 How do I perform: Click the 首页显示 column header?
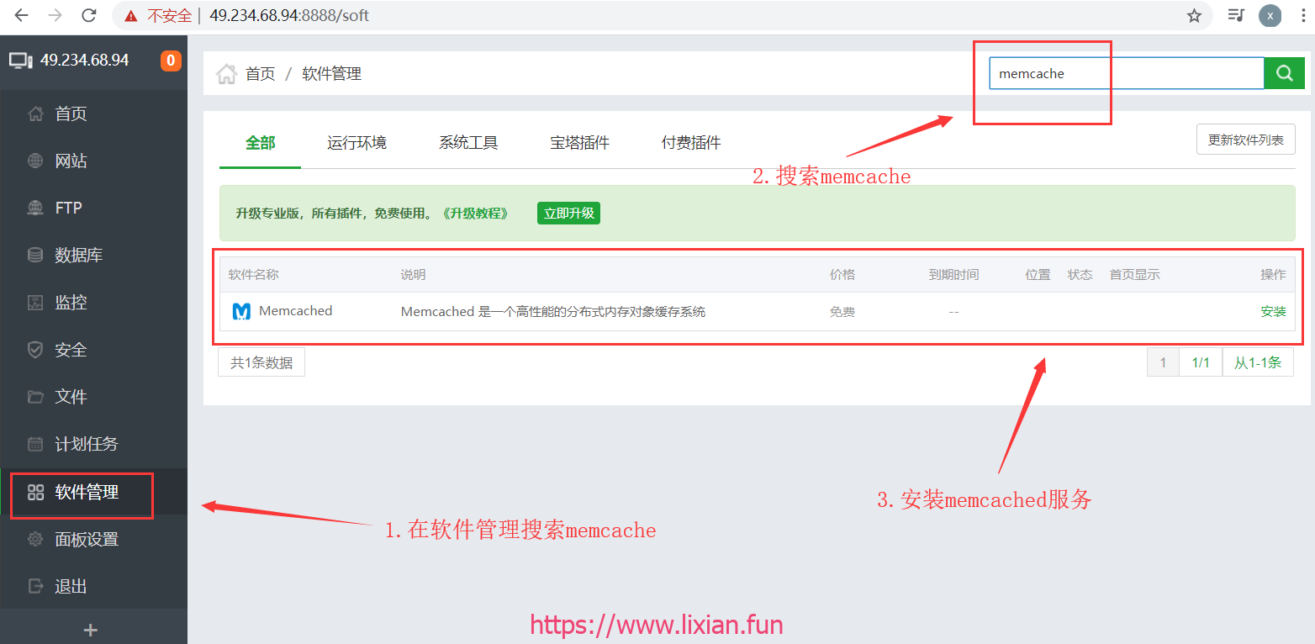[1134, 275]
